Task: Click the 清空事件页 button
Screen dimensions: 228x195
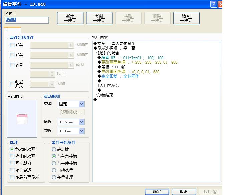Action: tap(186, 18)
